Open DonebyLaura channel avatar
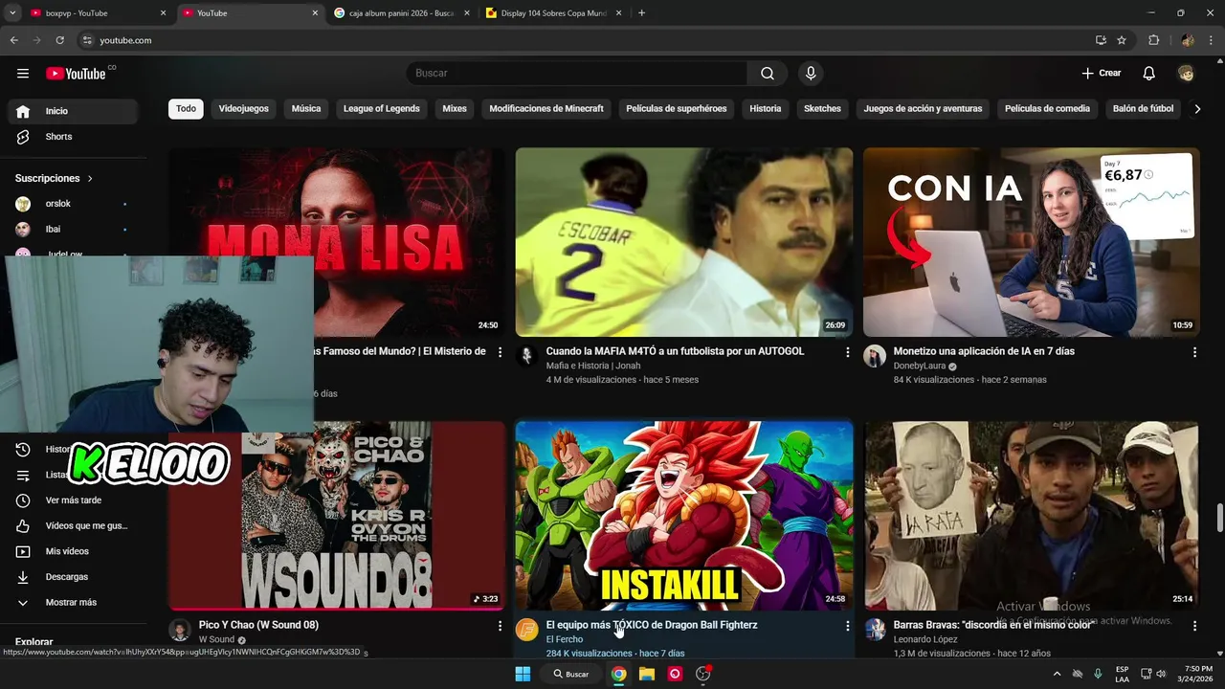 (x=875, y=357)
